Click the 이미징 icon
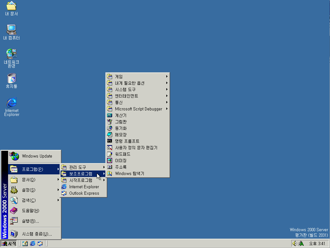 110,160
